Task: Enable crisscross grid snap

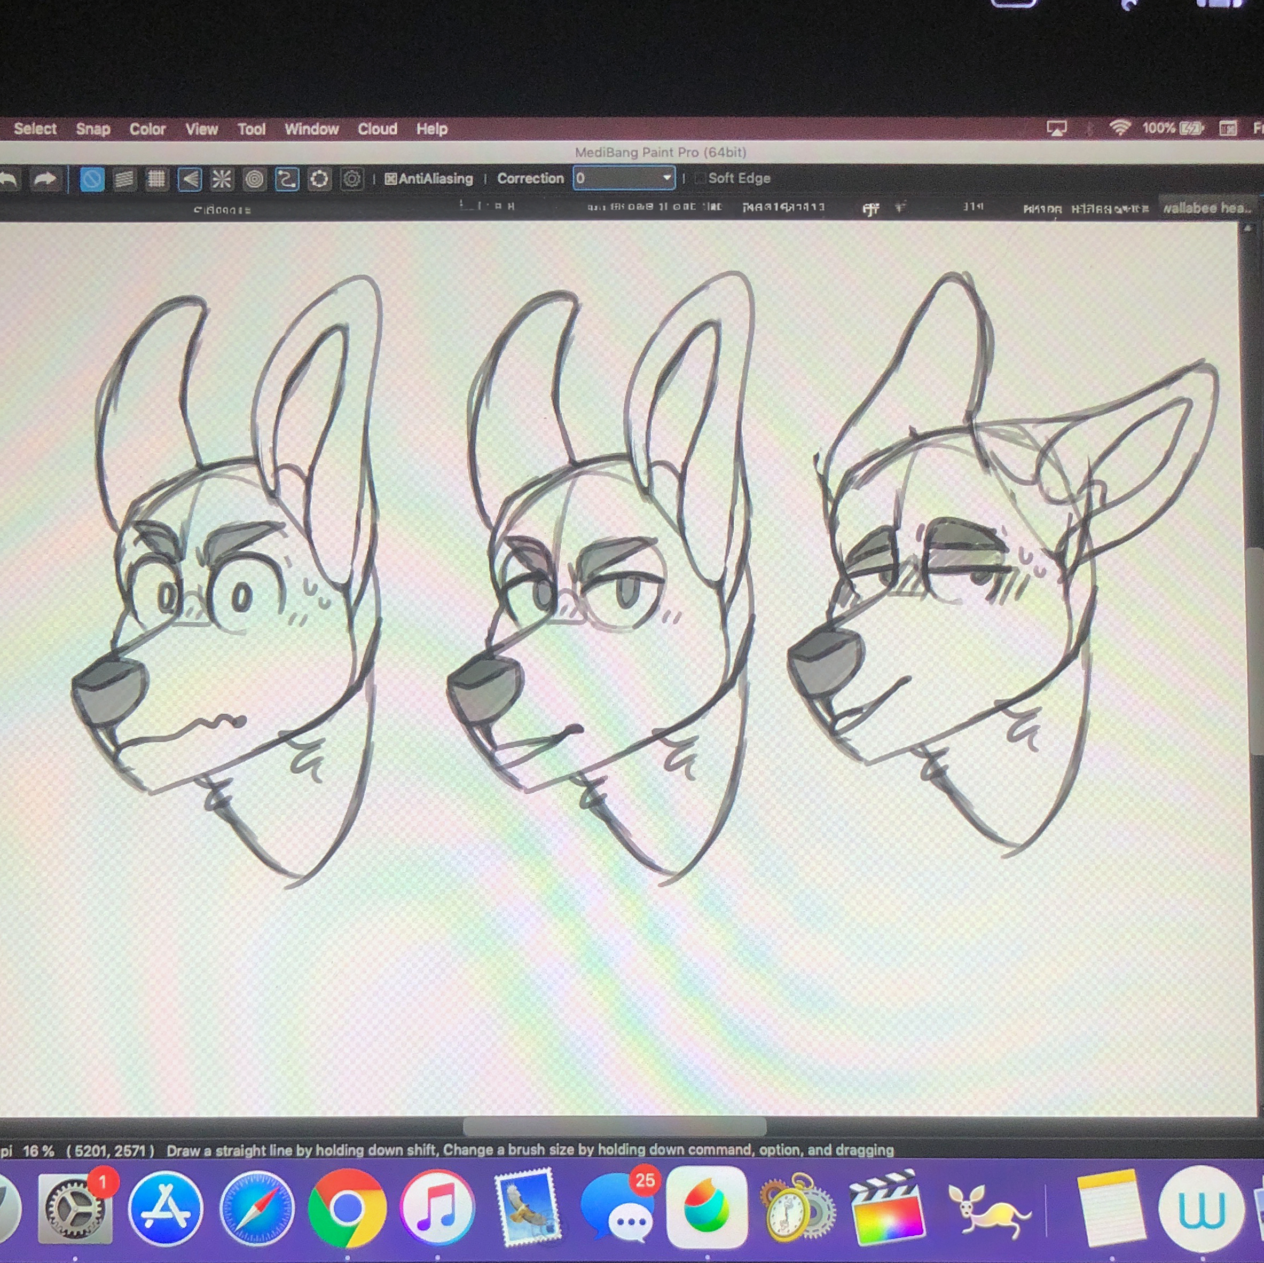Action: tap(156, 179)
